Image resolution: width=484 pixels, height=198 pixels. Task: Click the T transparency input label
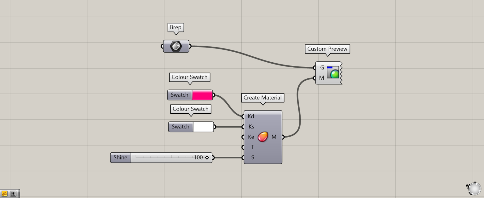pos(252,147)
